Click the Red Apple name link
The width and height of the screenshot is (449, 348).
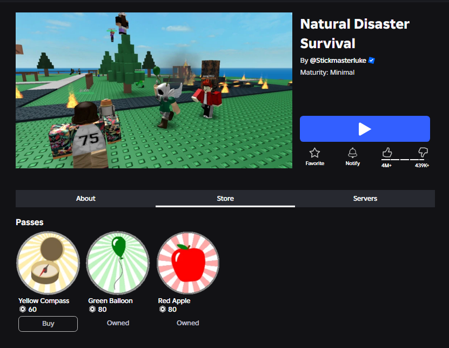174,301
